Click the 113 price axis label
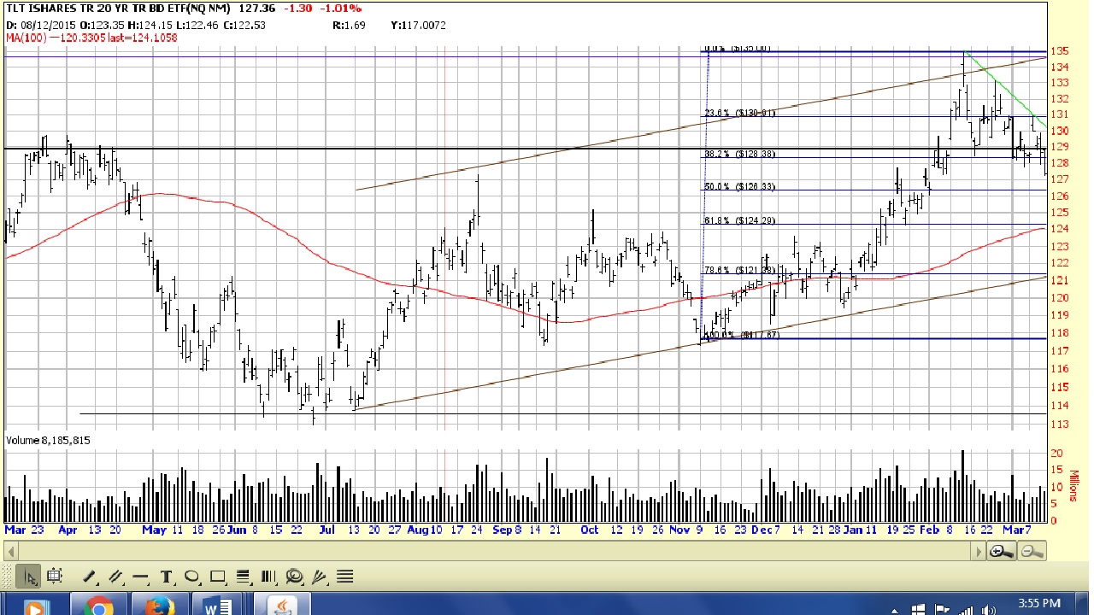This screenshot has width=1094, height=615. click(x=1060, y=424)
